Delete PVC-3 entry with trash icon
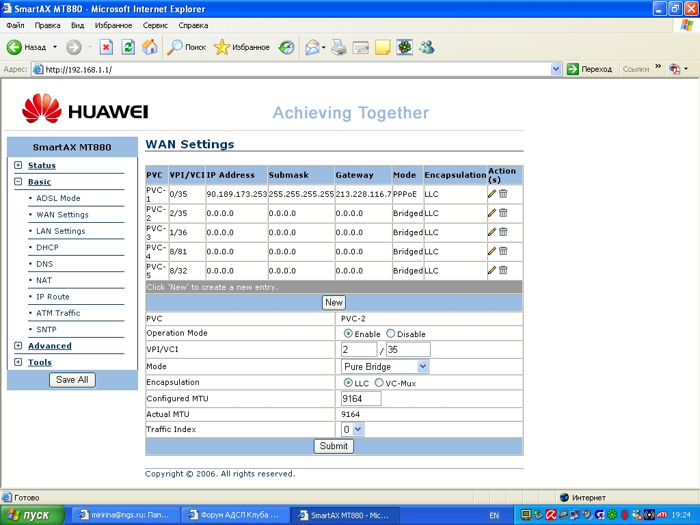Viewport: 700px width, 525px height. 503,232
